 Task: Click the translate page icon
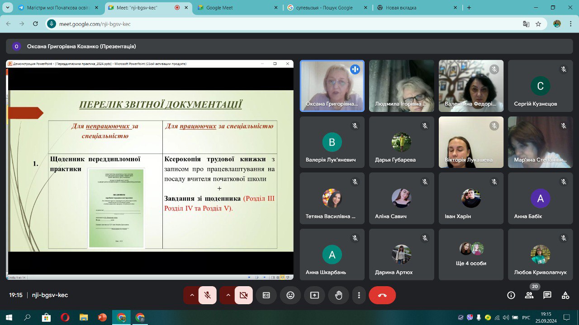[x=526, y=24]
